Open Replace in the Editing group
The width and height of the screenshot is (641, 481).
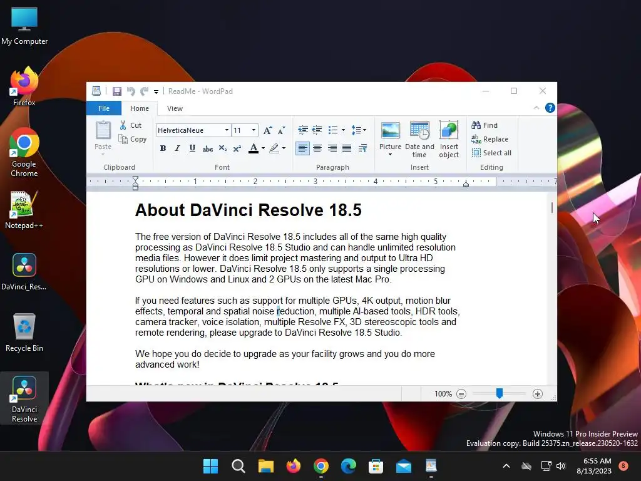coord(490,139)
